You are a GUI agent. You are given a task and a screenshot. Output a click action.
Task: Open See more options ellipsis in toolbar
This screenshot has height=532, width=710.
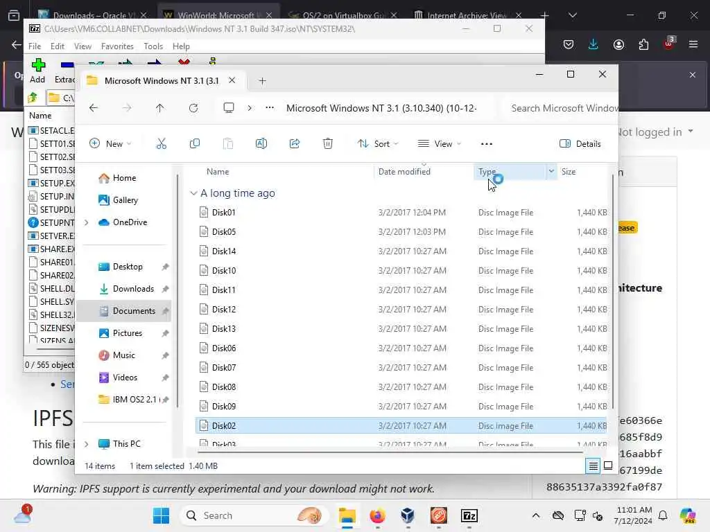(x=486, y=144)
